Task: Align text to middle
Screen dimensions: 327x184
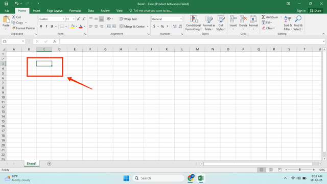Action: tap(96, 19)
